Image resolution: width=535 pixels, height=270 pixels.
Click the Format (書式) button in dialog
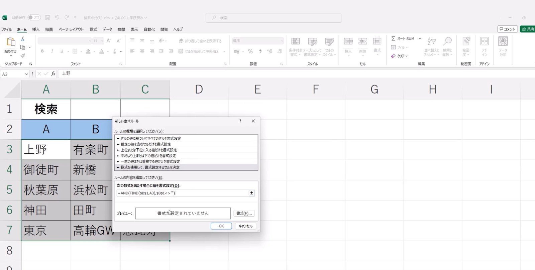pos(244,213)
